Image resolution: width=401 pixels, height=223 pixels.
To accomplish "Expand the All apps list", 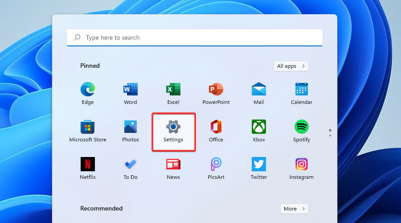I will coord(291,66).
